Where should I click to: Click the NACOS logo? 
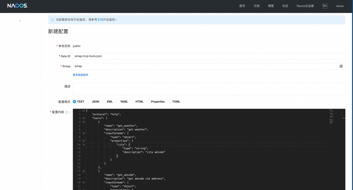pos(18,6)
